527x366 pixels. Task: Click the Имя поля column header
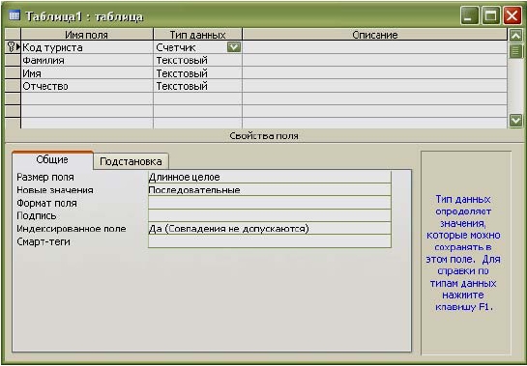[x=87, y=35]
